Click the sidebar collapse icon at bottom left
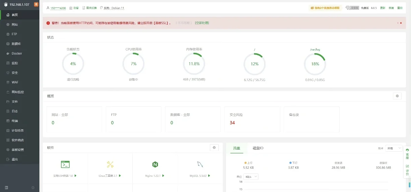This screenshot has height=192, width=411. [x=6, y=187]
